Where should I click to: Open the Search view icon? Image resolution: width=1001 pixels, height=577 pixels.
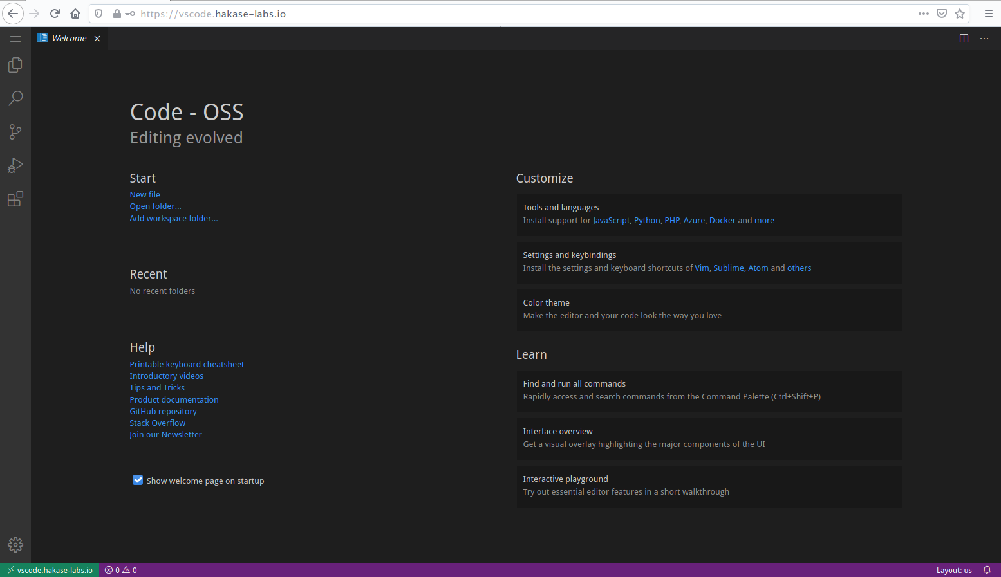[x=15, y=98]
